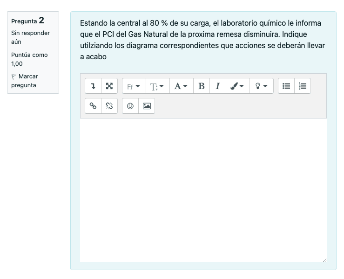Open the highlight lightbulb dropdown

click(262, 86)
